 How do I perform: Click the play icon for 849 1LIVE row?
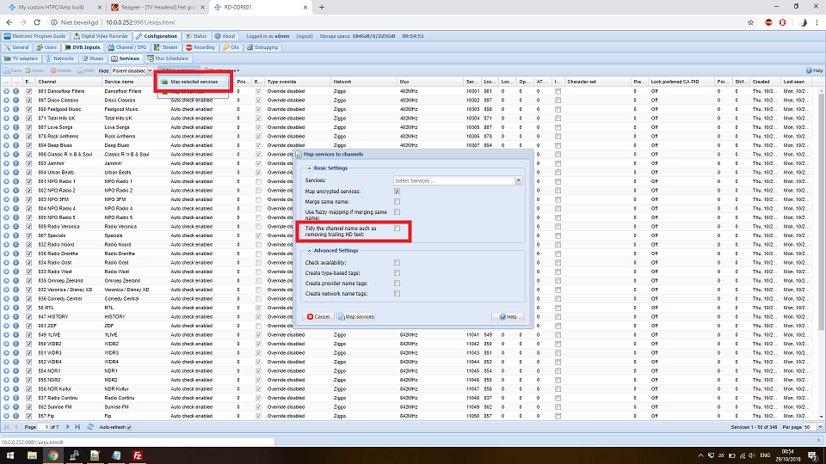tap(6, 334)
